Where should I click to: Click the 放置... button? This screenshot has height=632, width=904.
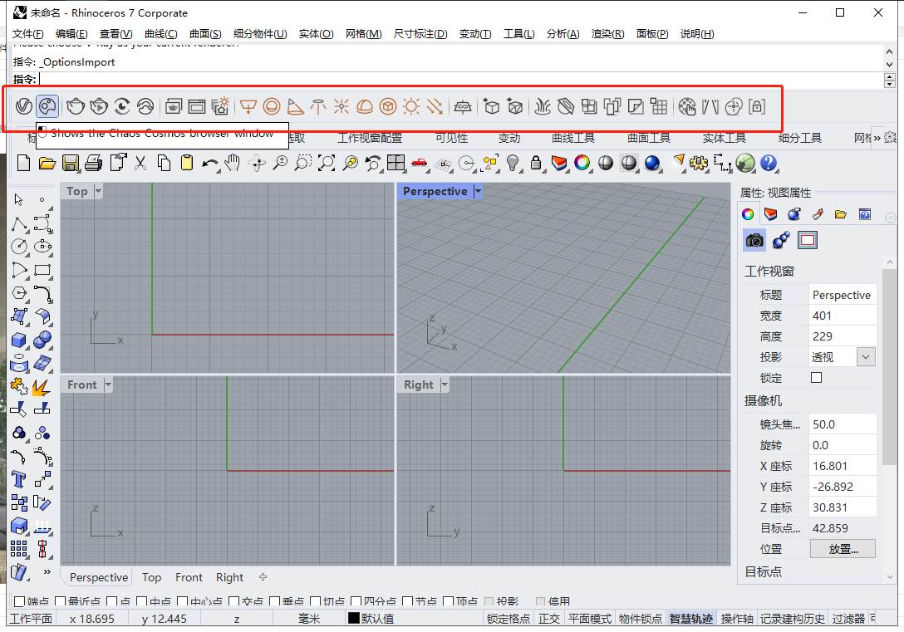click(x=843, y=549)
